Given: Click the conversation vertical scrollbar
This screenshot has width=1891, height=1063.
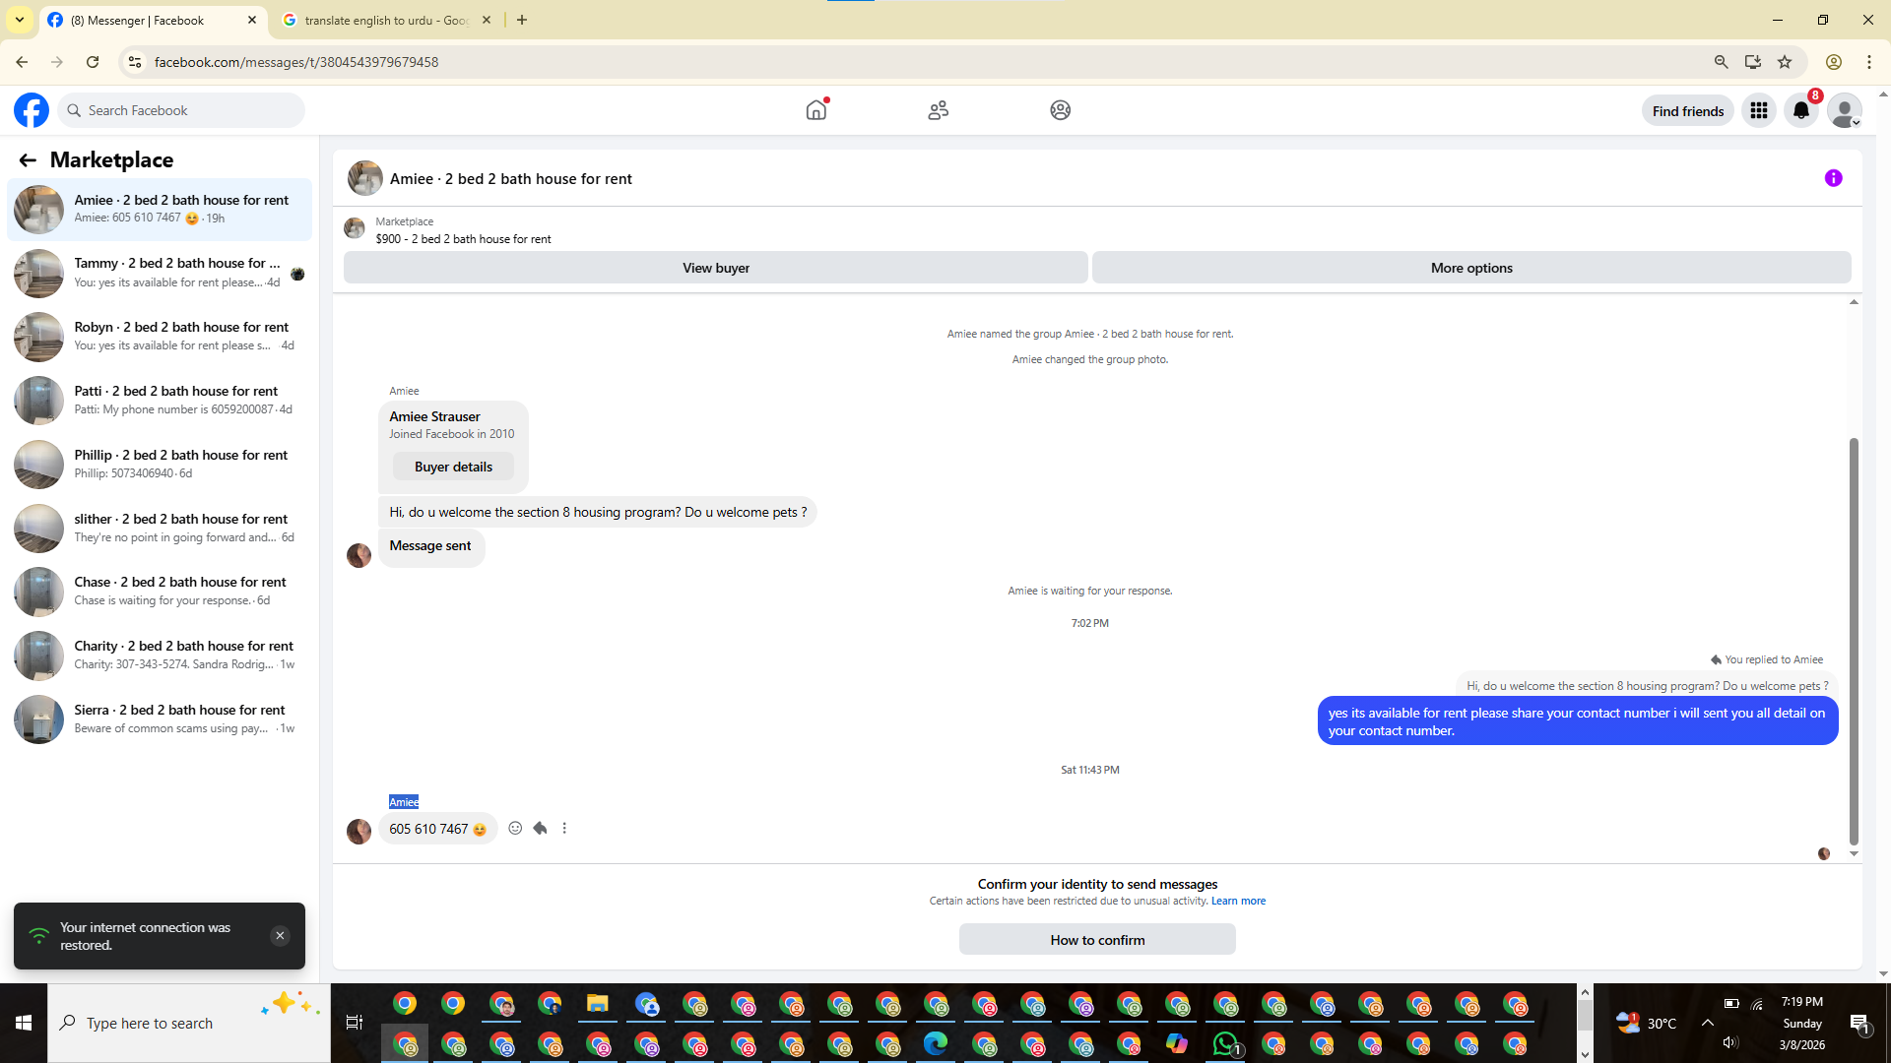Looking at the screenshot, I should tap(1854, 640).
